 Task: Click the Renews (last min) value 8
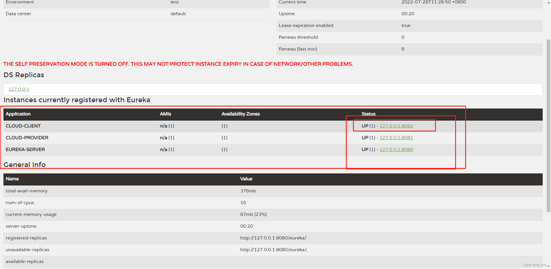point(403,49)
